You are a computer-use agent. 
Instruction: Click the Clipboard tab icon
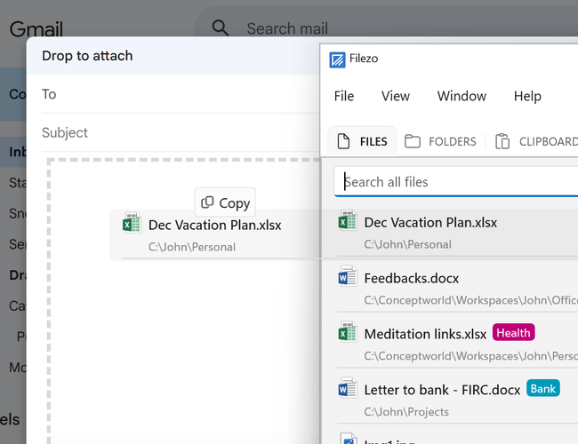tap(502, 141)
